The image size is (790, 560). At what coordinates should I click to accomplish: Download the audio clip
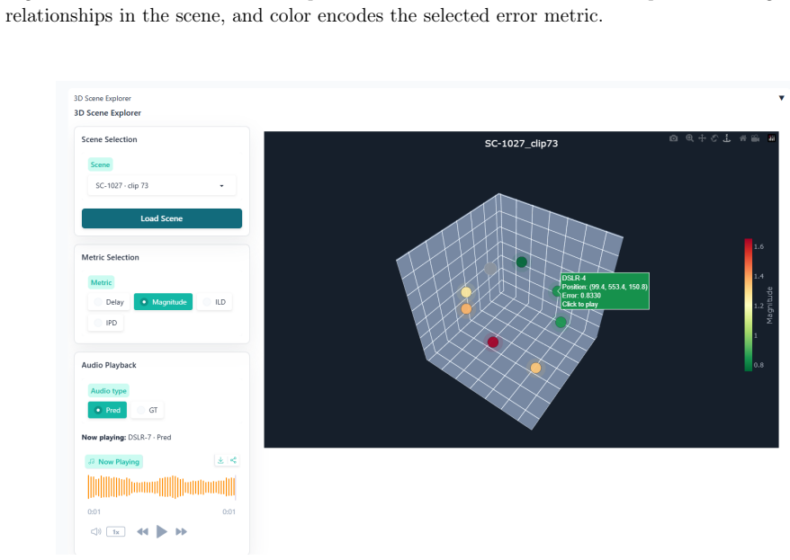[x=220, y=460]
